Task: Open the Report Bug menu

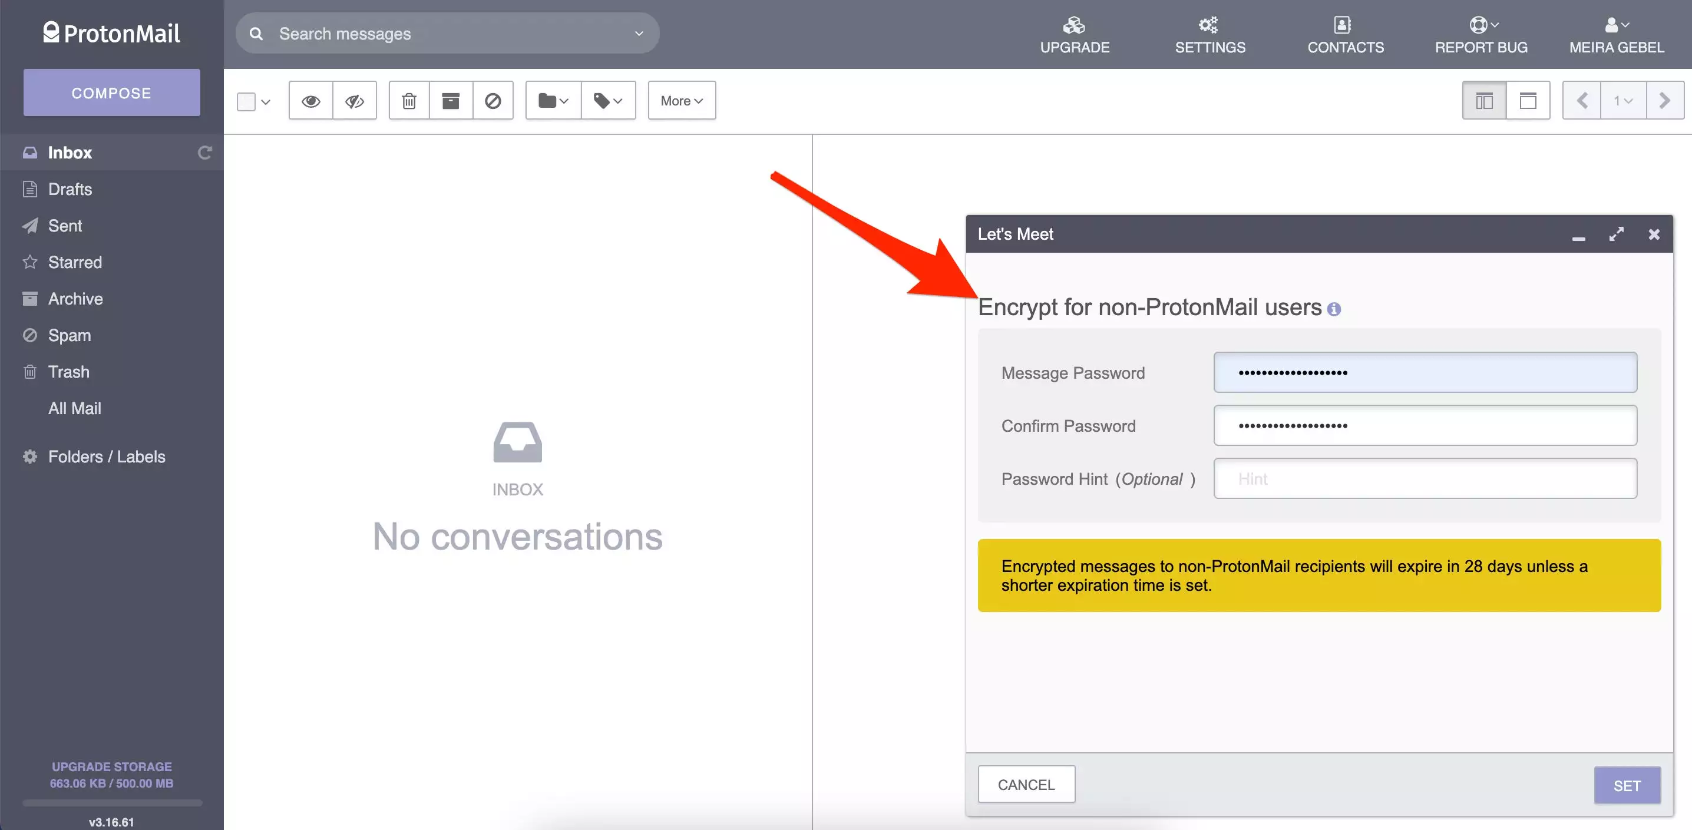Action: (1481, 35)
